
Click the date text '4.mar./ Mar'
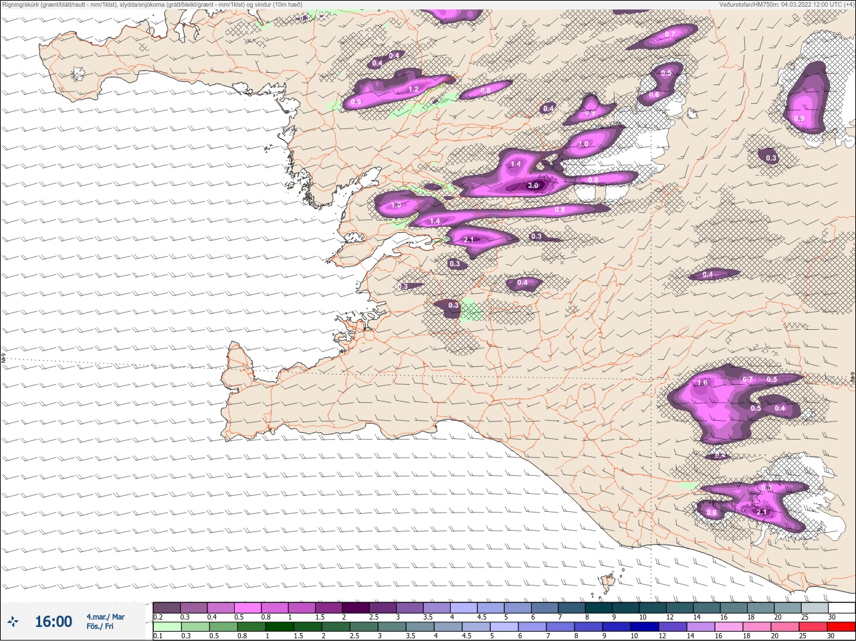[105, 617]
